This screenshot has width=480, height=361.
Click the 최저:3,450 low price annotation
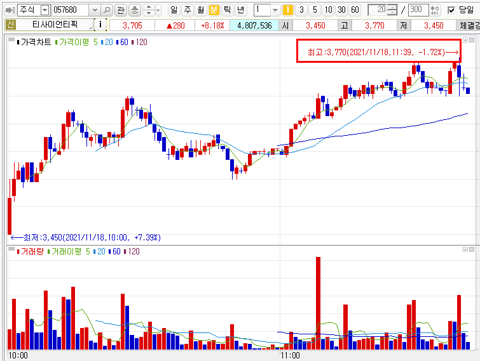(86, 237)
